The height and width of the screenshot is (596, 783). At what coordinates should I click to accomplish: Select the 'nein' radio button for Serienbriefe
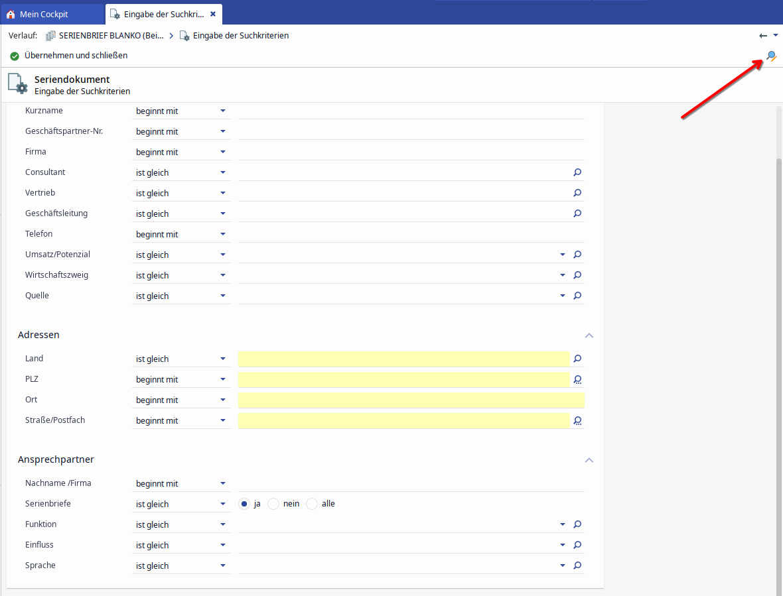(x=273, y=504)
